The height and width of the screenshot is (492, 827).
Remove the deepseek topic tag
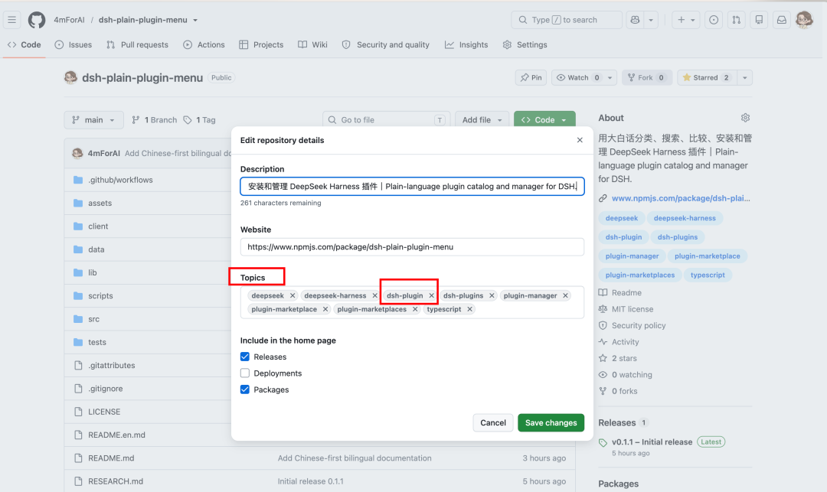point(293,295)
